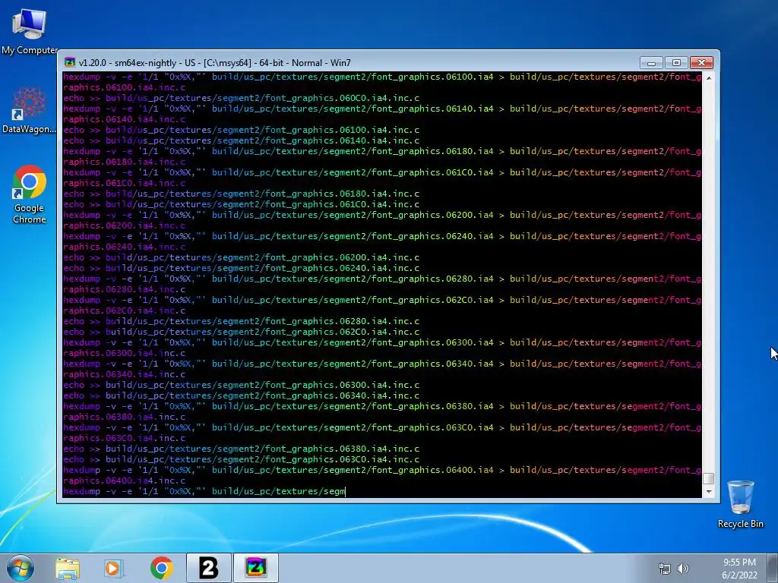Screen dimensions: 778x583
Task: Click the echo line ending in font_graphics.06200.ia4.inc.c
Action: [241, 258]
